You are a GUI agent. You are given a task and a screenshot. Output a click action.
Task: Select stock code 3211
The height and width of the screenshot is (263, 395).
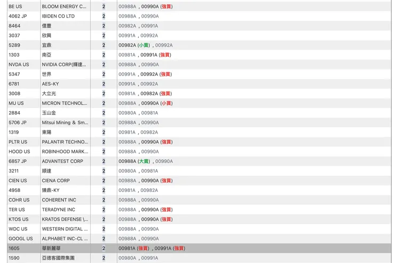(13, 171)
